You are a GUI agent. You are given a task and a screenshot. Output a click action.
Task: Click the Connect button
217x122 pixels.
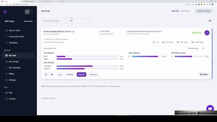[x=81, y=75]
